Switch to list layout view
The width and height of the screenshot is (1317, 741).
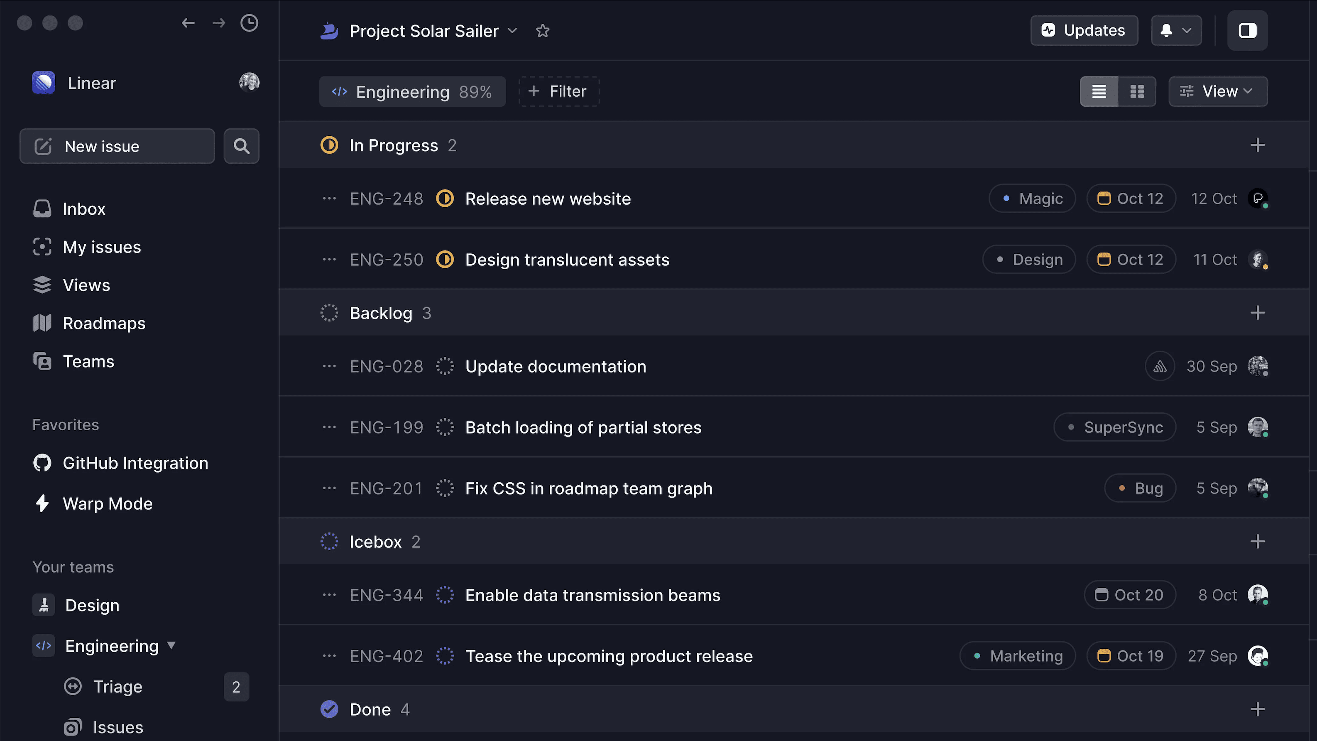point(1099,91)
